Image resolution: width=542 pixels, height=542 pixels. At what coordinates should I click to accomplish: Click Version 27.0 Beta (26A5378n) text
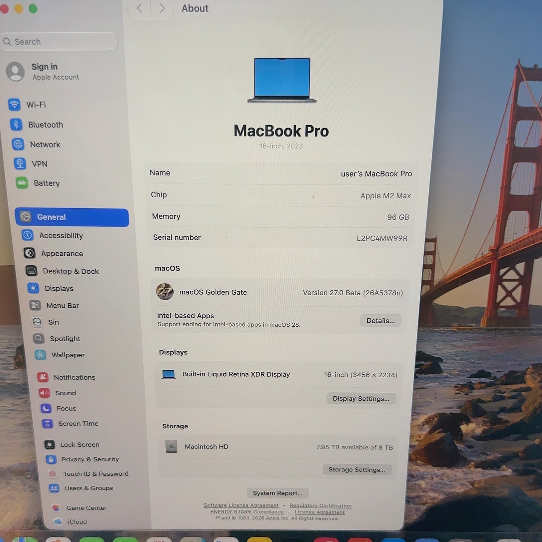coord(353,293)
